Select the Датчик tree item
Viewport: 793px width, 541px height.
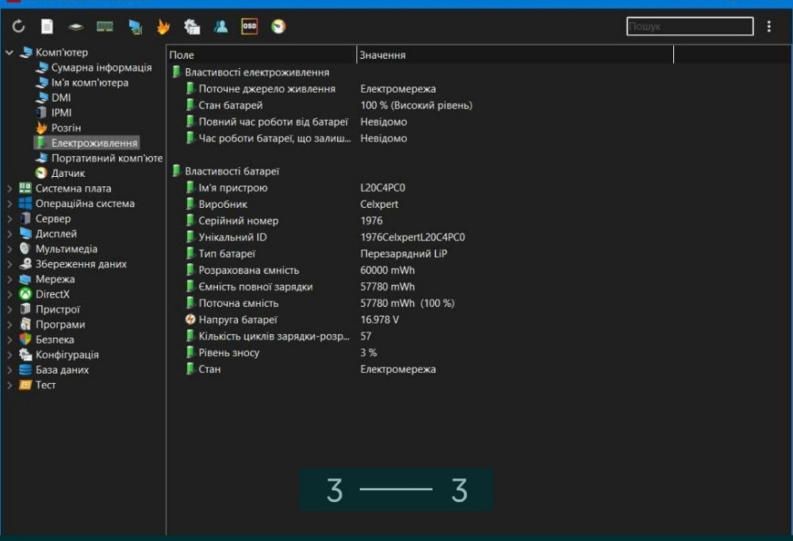[x=67, y=173]
